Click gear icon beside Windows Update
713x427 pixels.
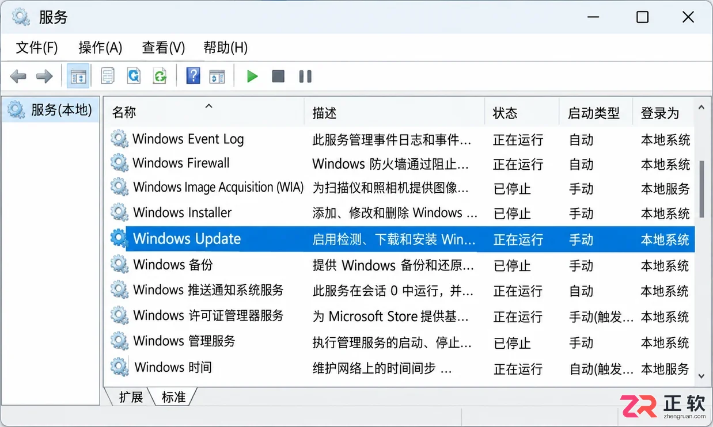tap(119, 239)
